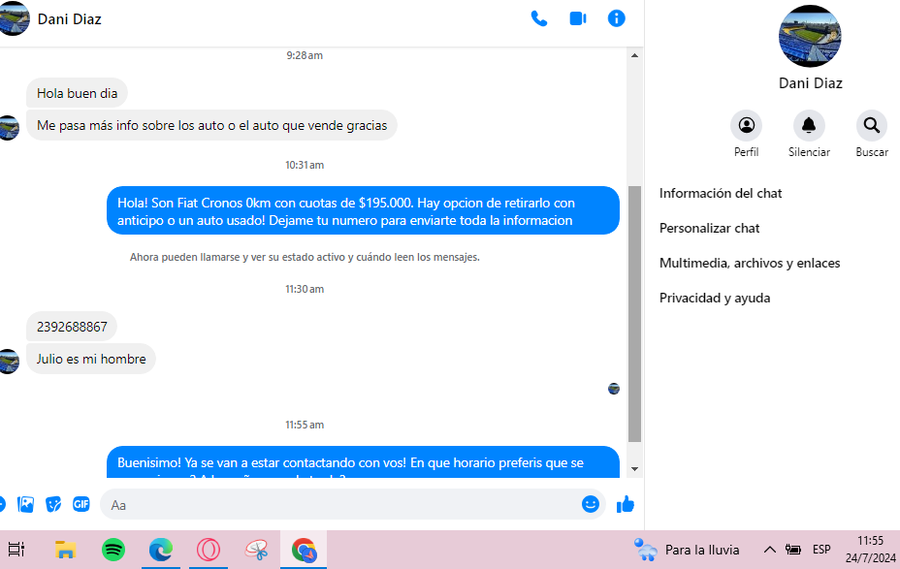Click the phone number 2392688867 message
Viewport: 900px width, 569px height.
coord(72,327)
